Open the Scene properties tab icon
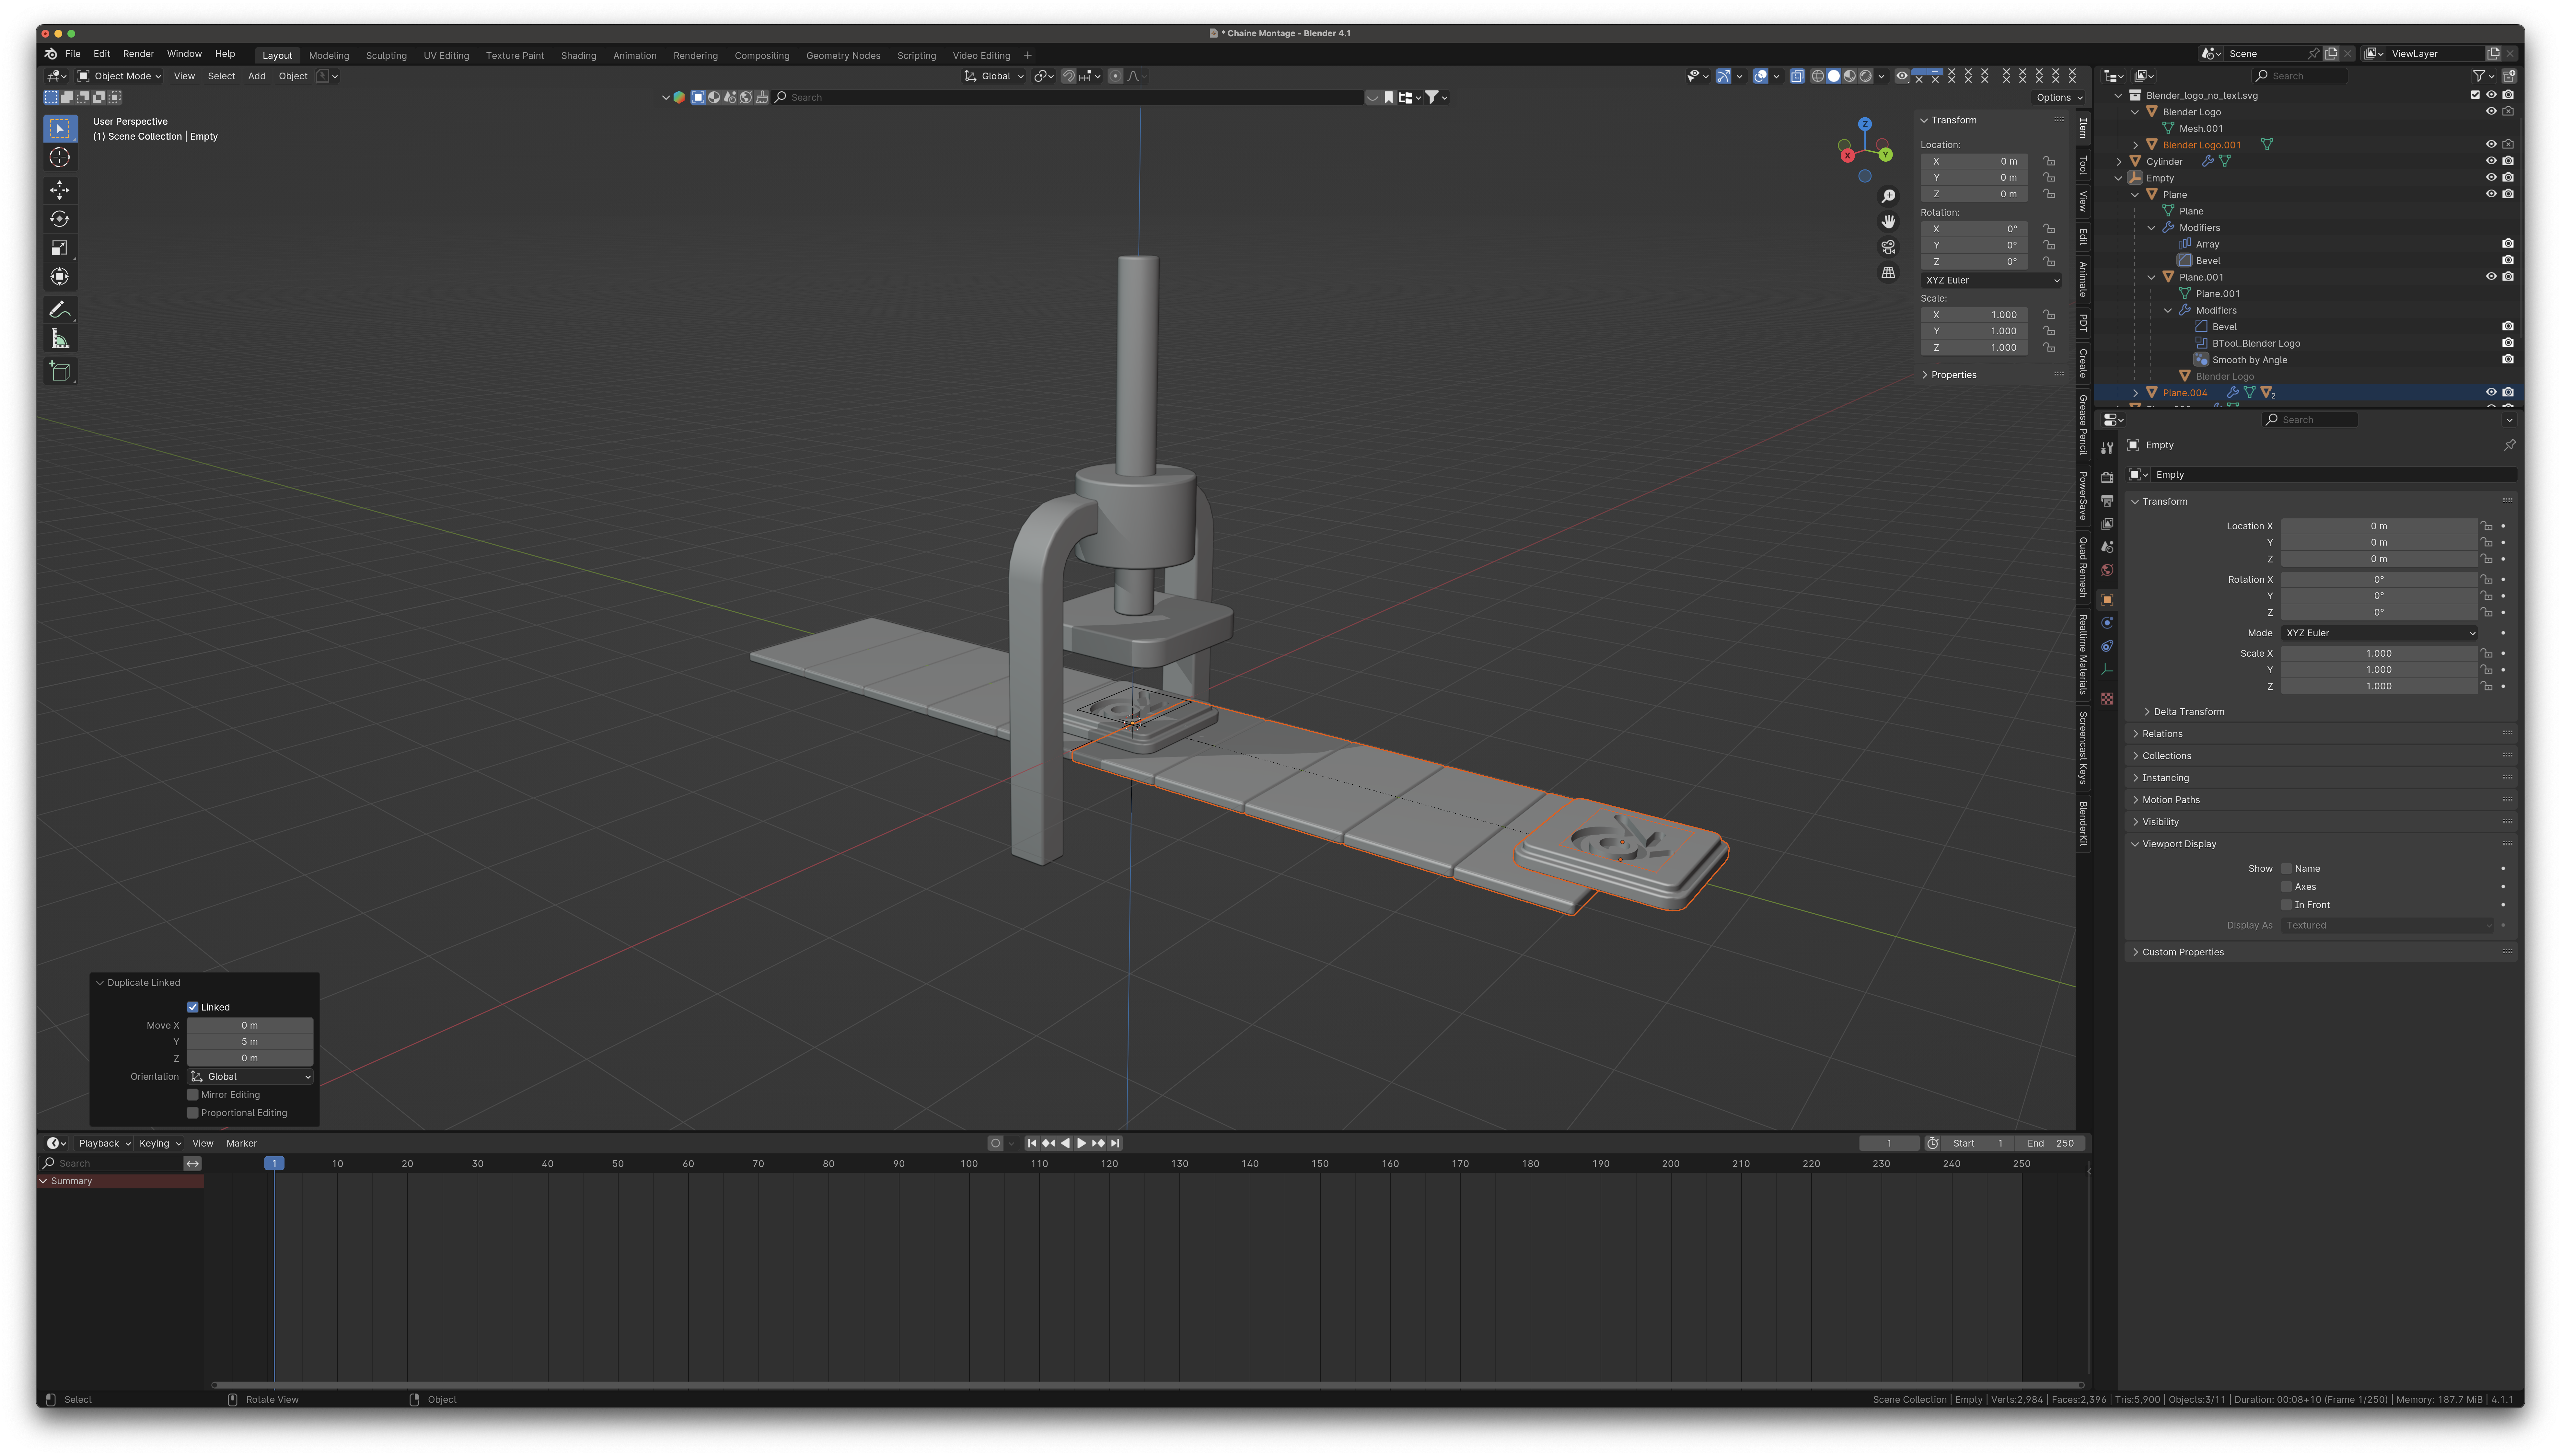The image size is (2561, 1456). tap(2107, 547)
